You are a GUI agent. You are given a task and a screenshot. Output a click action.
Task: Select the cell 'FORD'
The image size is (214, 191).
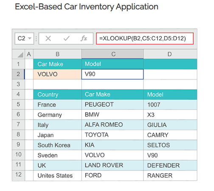point(113,175)
